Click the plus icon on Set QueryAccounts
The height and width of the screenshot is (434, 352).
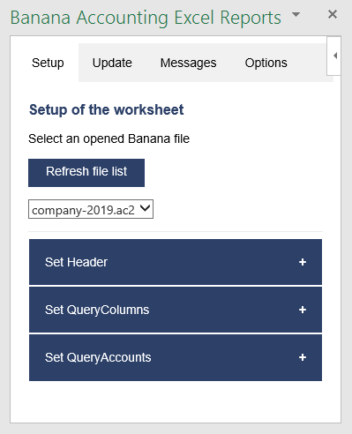[x=303, y=357]
